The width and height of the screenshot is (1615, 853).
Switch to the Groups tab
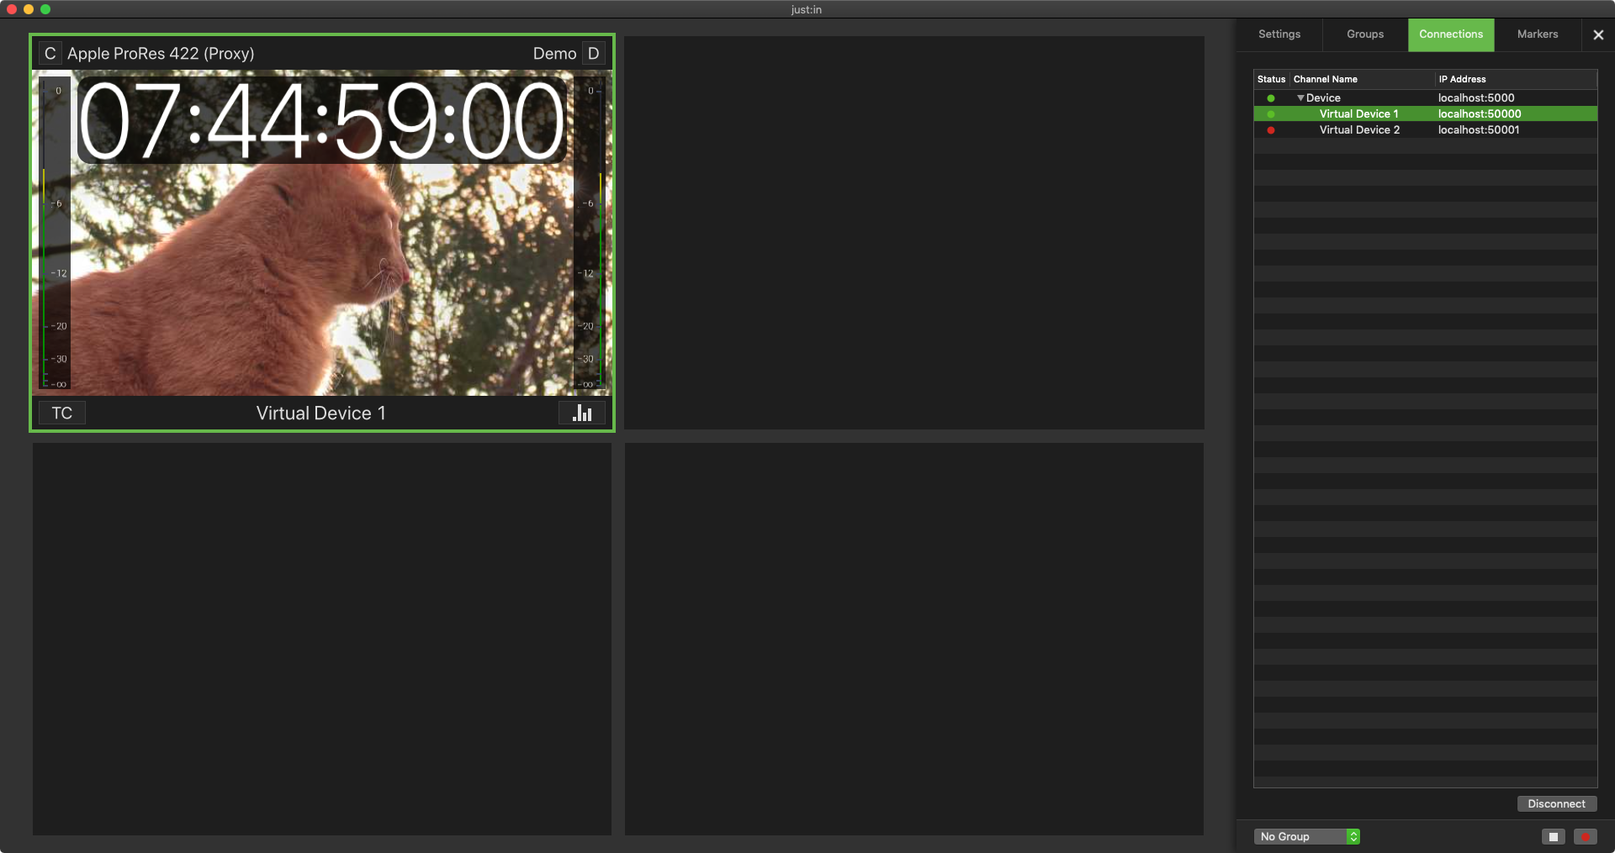1365,34
